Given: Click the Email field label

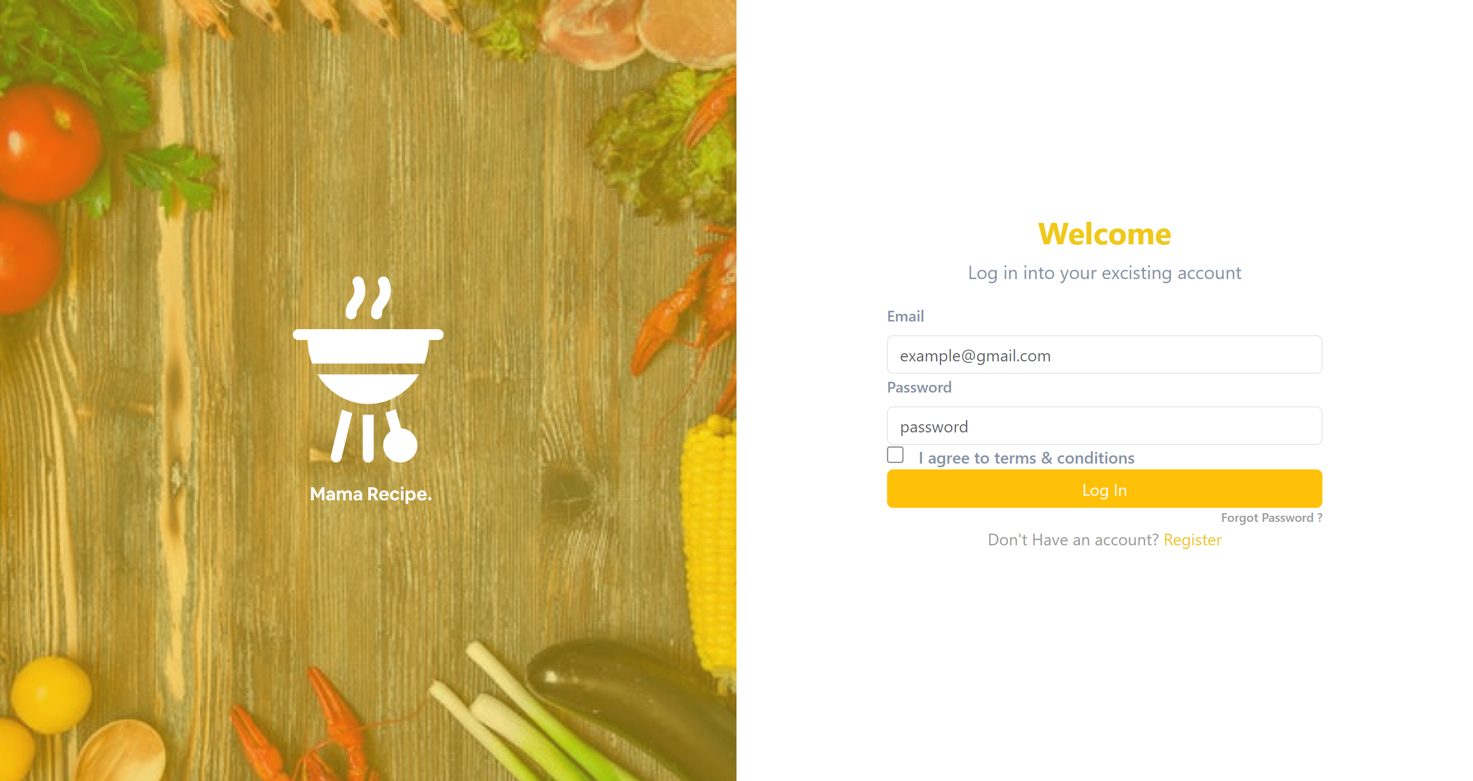Looking at the screenshot, I should (x=905, y=316).
